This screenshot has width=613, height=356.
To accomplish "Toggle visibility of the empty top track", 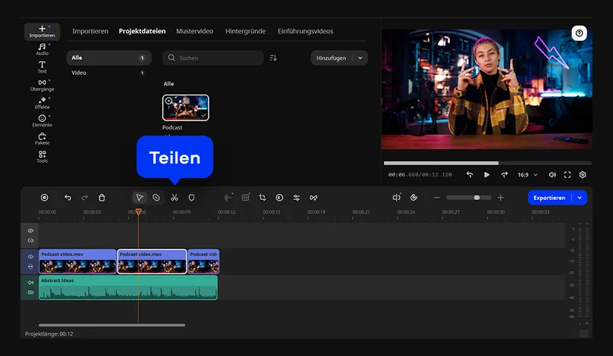I will click(31, 230).
